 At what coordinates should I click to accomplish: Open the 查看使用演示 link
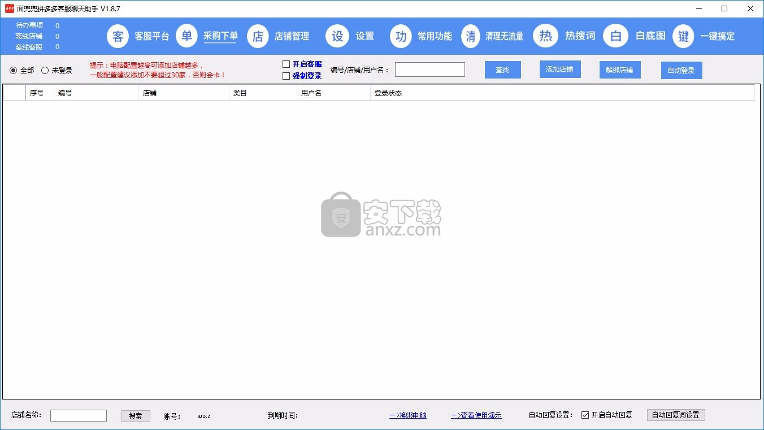(476, 415)
